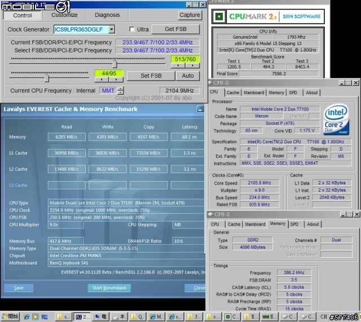The width and height of the screenshot is (361, 322).
Task: Open the Clock Generator dropdown
Action: [x=112, y=29]
